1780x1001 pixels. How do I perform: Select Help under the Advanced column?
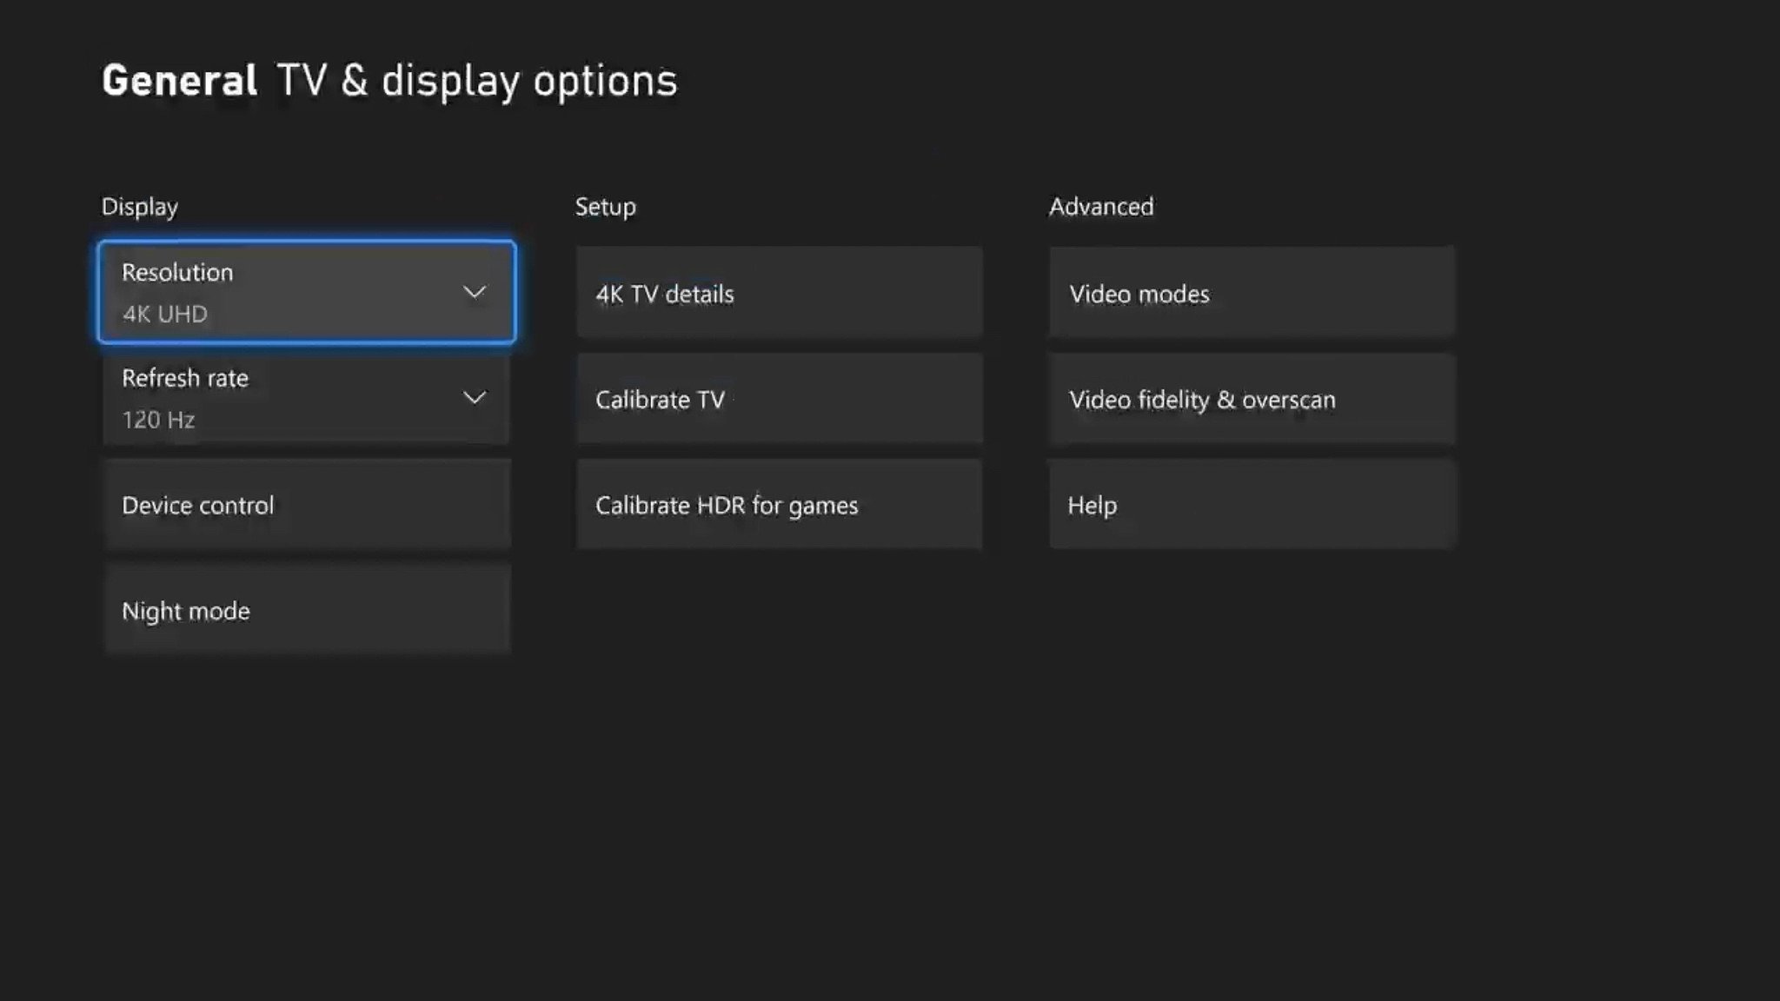pos(1252,505)
